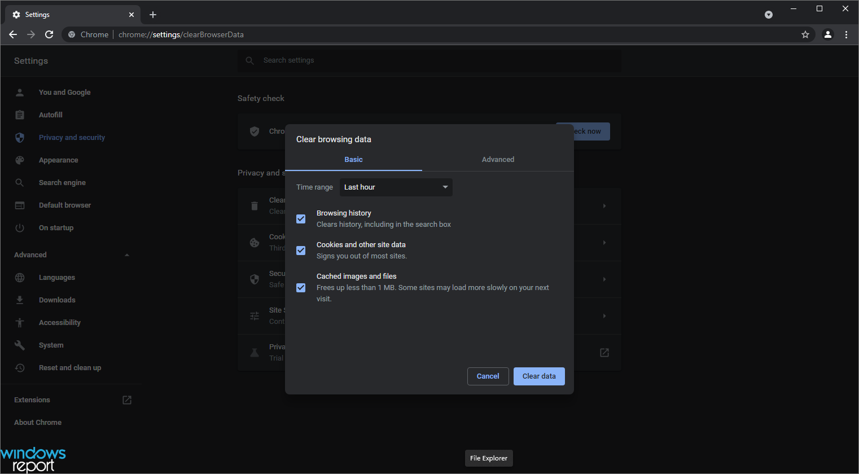
Task: Open the Time range dropdown
Action: point(396,187)
